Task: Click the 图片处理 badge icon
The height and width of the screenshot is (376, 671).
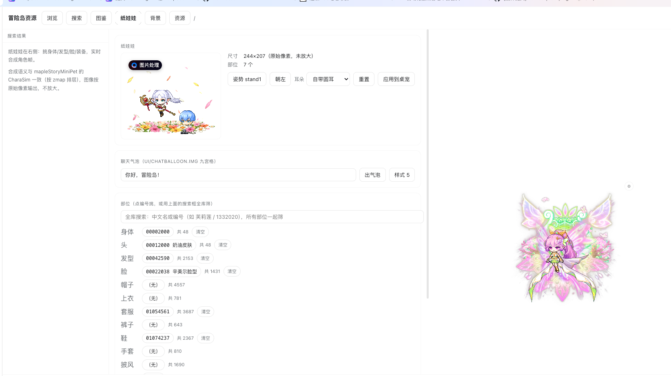Action: pyautogui.click(x=145, y=65)
